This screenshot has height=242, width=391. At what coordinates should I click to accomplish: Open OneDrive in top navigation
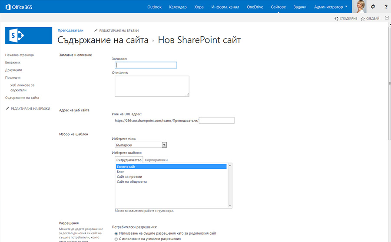(255, 7)
